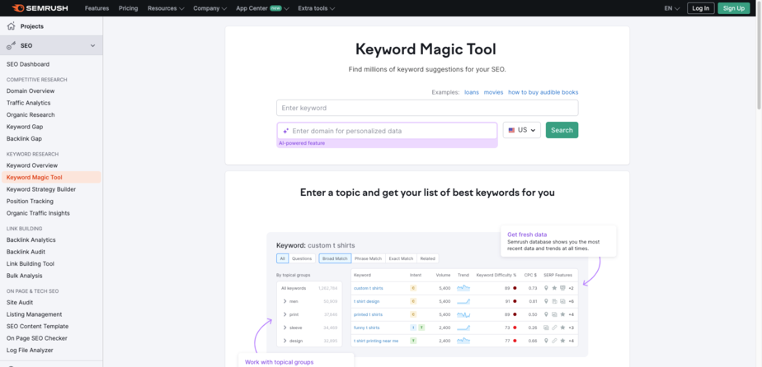Try the 'loans' example keyword
762x367 pixels.
[472, 92]
